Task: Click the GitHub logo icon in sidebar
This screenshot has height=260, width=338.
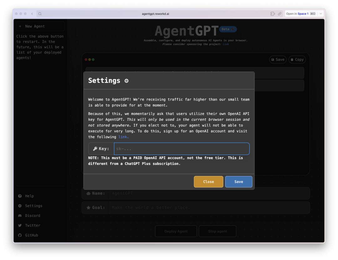Action: 20,235
